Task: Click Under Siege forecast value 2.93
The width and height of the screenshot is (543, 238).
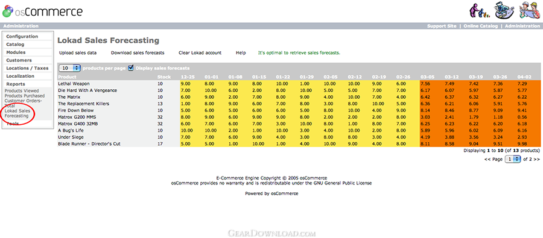Action: 522,137
